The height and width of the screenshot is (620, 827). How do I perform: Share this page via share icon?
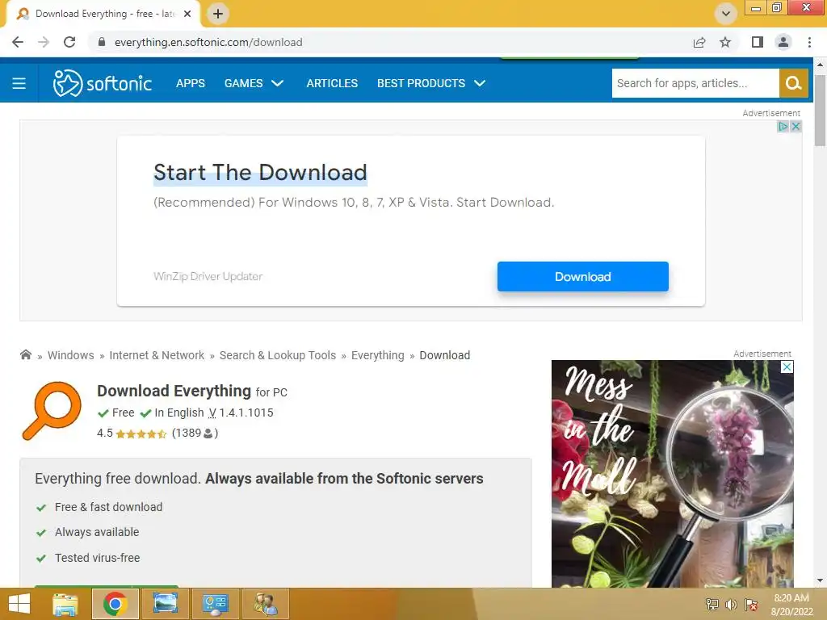(x=699, y=42)
